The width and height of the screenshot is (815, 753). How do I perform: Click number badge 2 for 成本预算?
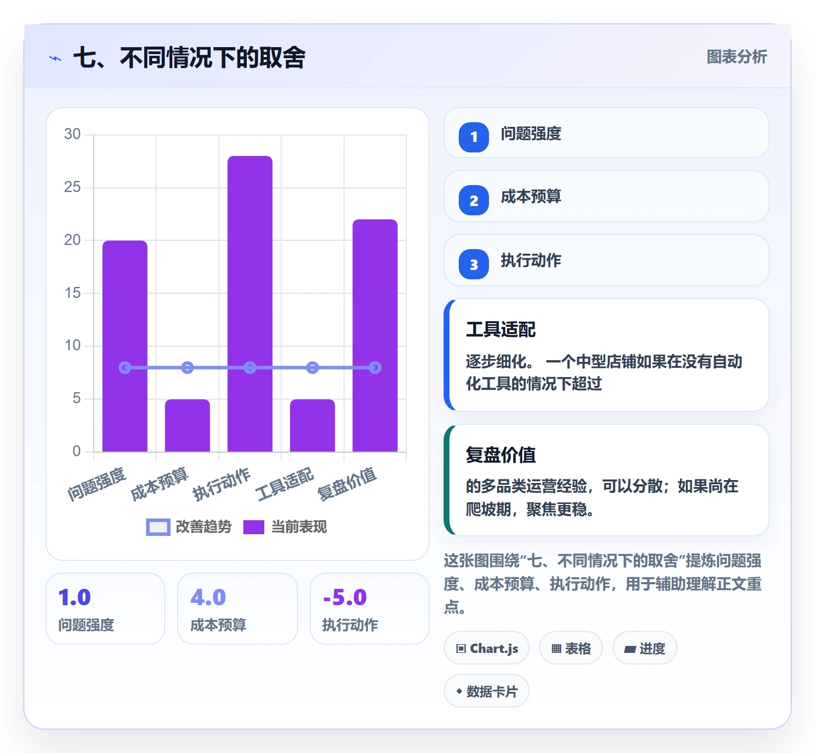474,200
